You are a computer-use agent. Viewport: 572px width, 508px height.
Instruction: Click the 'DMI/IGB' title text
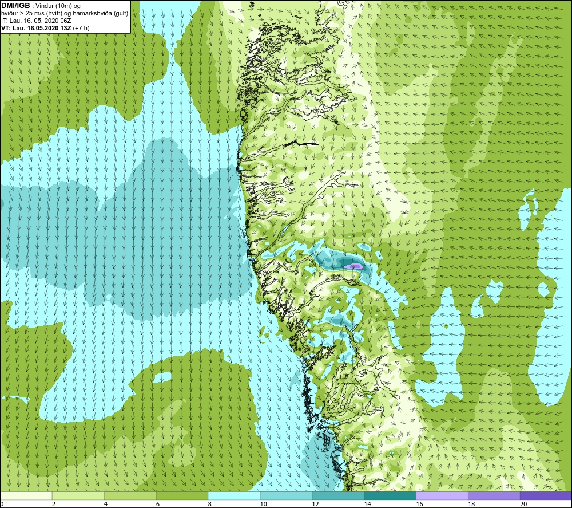click(x=15, y=6)
